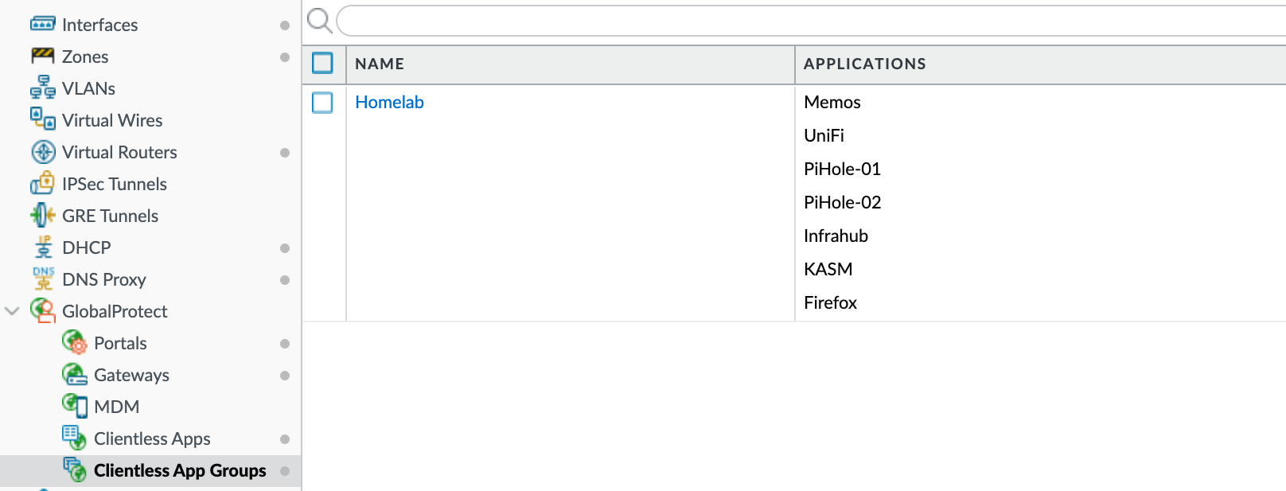Open the Zones section
Image resolution: width=1286 pixels, height=491 pixels.
pos(85,57)
